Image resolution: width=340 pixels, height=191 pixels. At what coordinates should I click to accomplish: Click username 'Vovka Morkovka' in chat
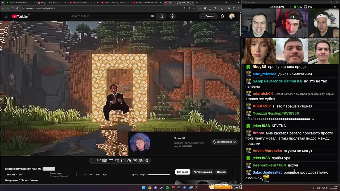267,151
